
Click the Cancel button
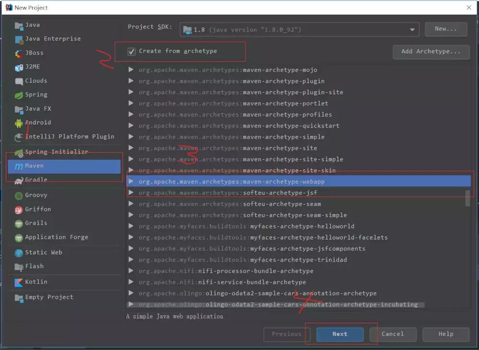[393, 334]
